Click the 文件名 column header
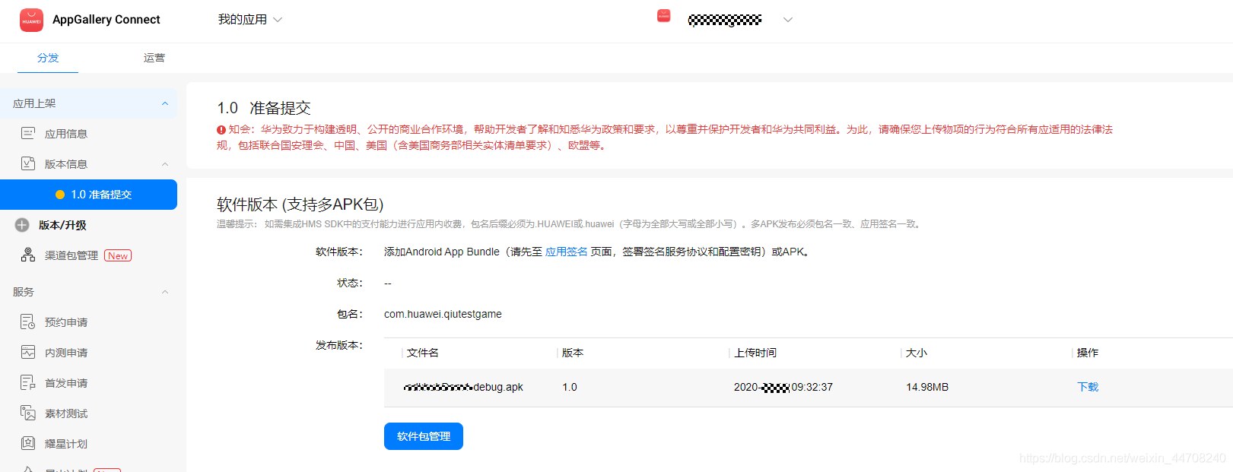This screenshot has height=472, width=1233. pyautogui.click(x=423, y=353)
